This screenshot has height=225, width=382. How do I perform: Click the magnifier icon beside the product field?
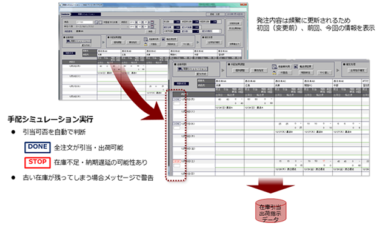96,22
